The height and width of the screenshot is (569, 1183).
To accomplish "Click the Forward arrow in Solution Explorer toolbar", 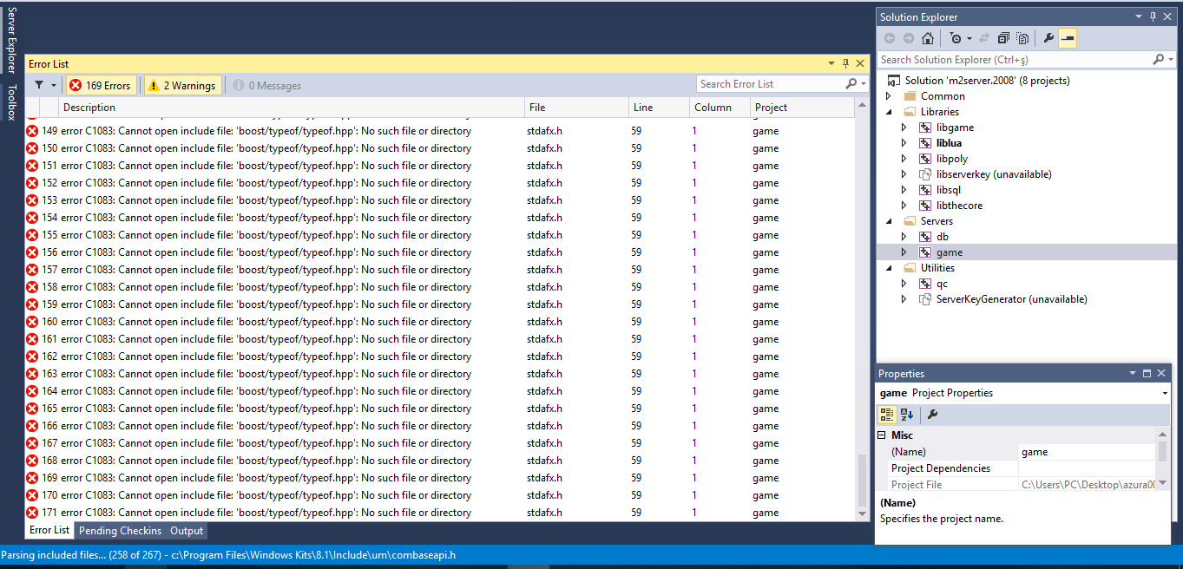I will [x=909, y=38].
